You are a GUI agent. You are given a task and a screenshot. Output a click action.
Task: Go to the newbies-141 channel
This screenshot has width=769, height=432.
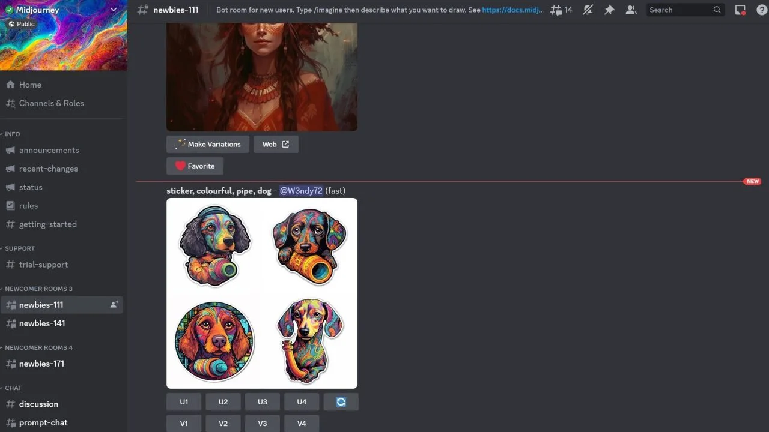[42, 323]
